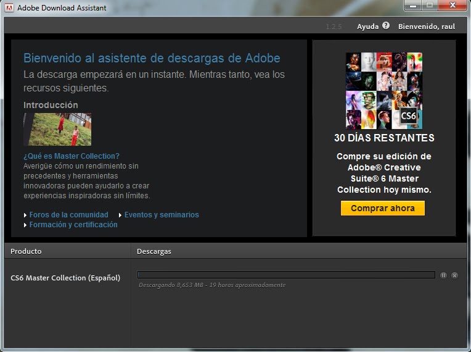Click Bienvenido, raul account label

pos(427,27)
